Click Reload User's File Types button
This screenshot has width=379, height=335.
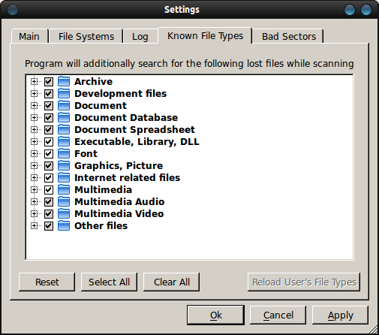[x=304, y=282]
